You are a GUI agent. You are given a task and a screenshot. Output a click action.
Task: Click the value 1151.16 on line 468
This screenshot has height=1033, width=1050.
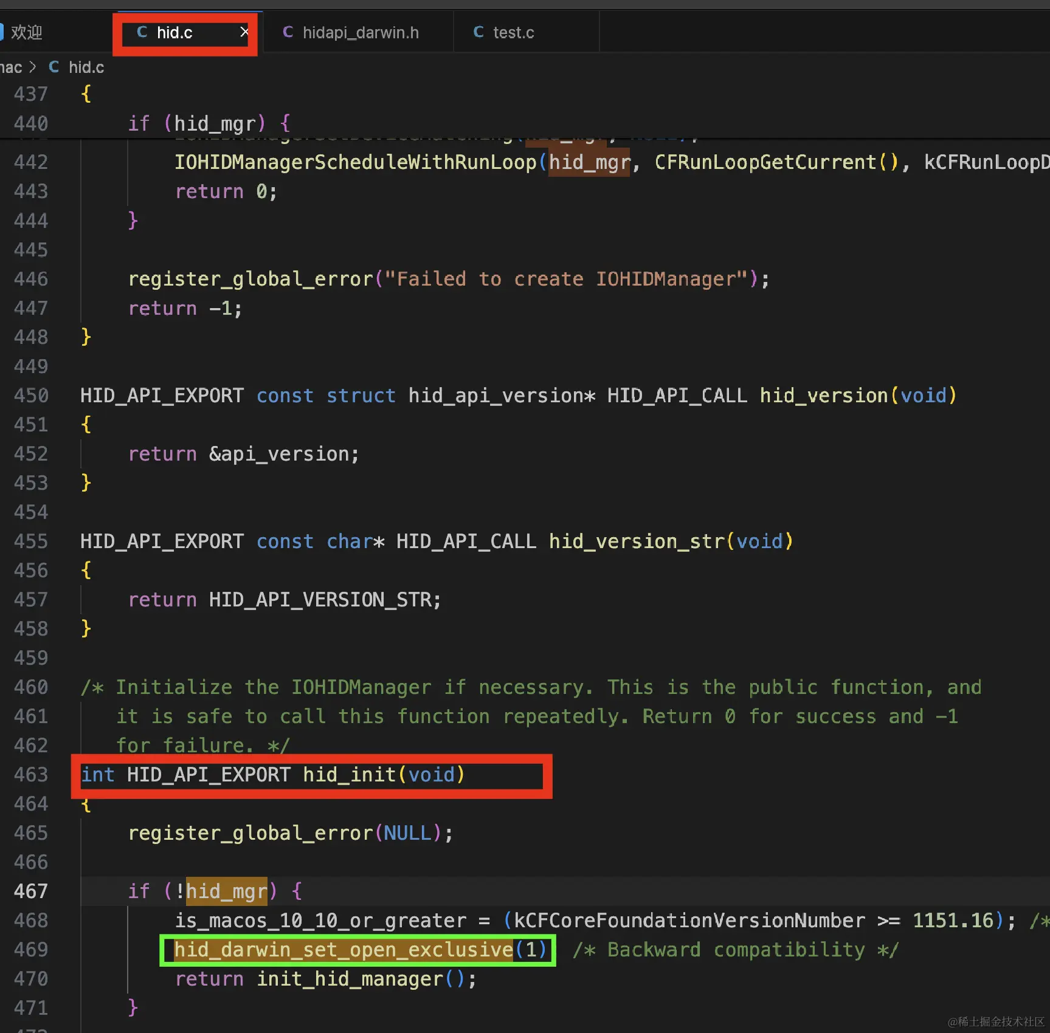point(953,921)
